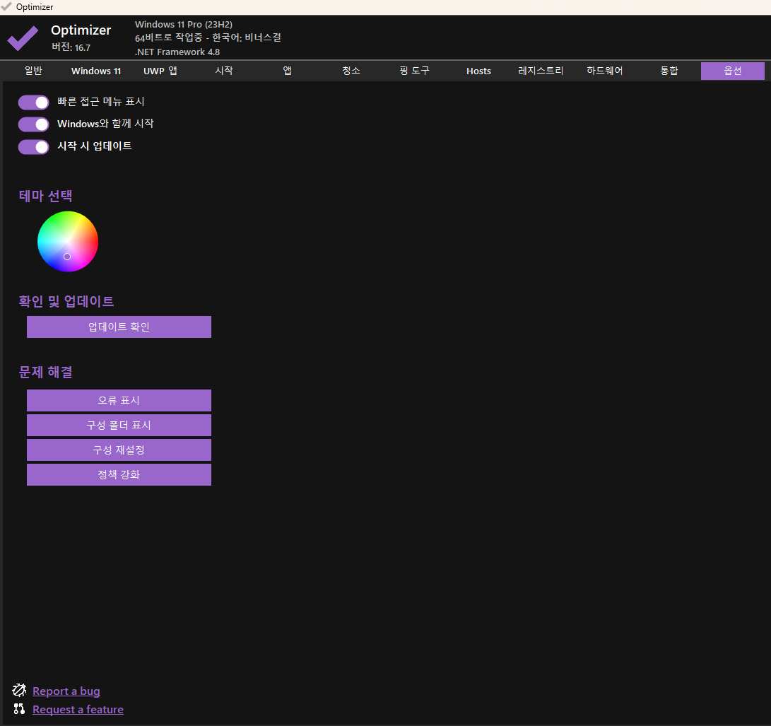Click the 확인 및 업데이트 heading
This screenshot has width=771, height=726.
click(x=66, y=301)
